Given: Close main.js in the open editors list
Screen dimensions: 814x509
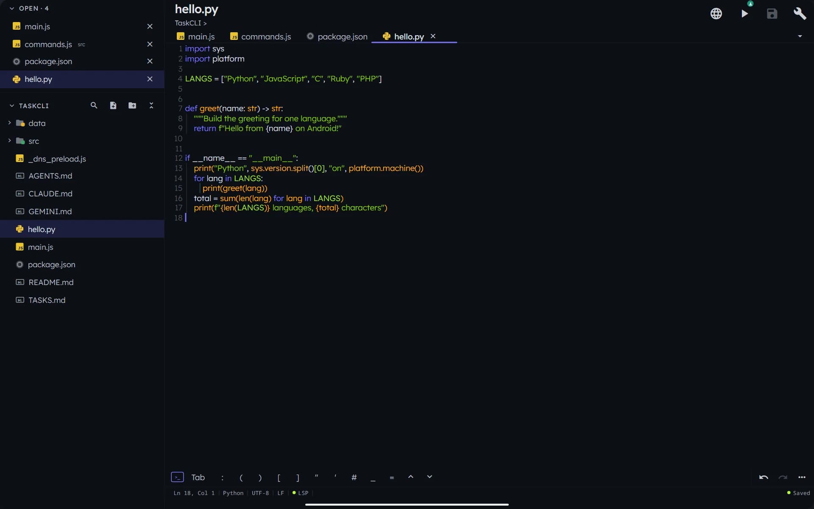Looking at the screenshot, I should tap(150, 26).
